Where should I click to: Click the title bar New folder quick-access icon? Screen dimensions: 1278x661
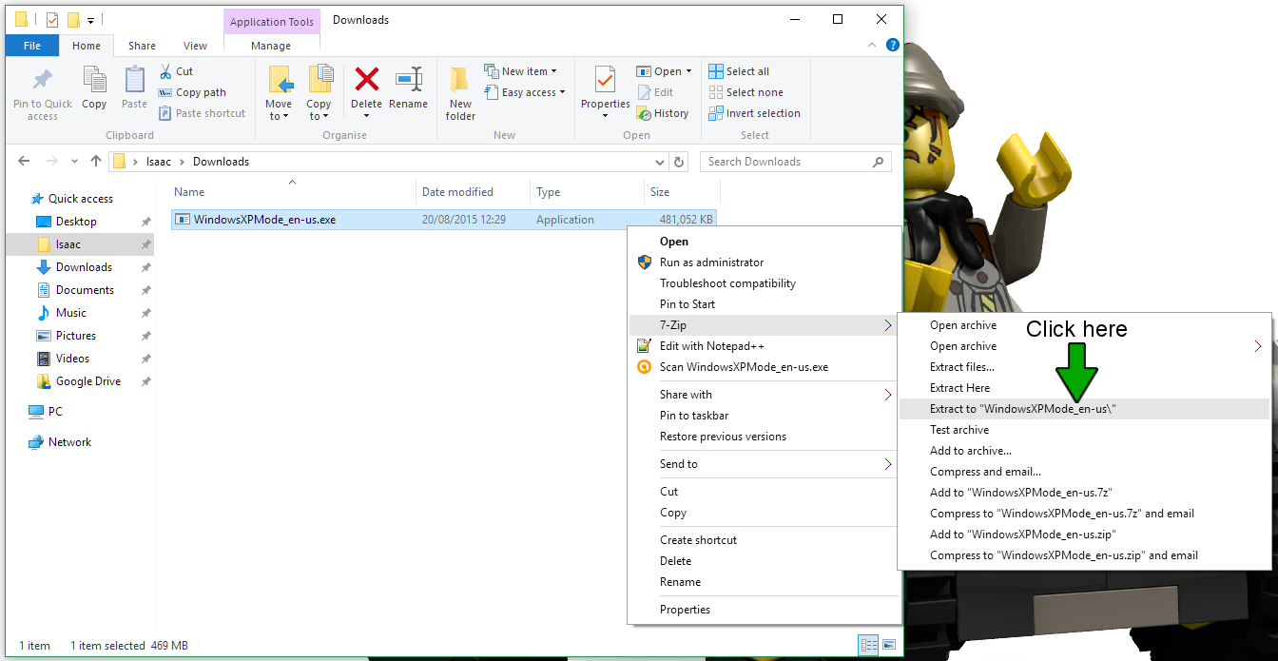(x=73, y=19)
